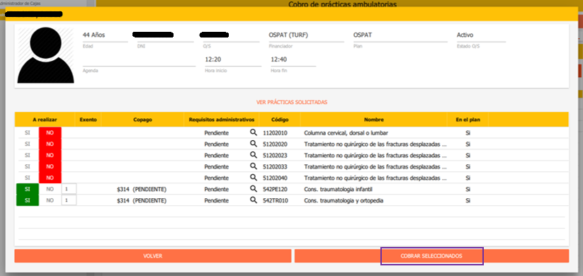Open requirements magnifier for code 542PE120
Screen dimensions: 583x276
click(254, 189)
